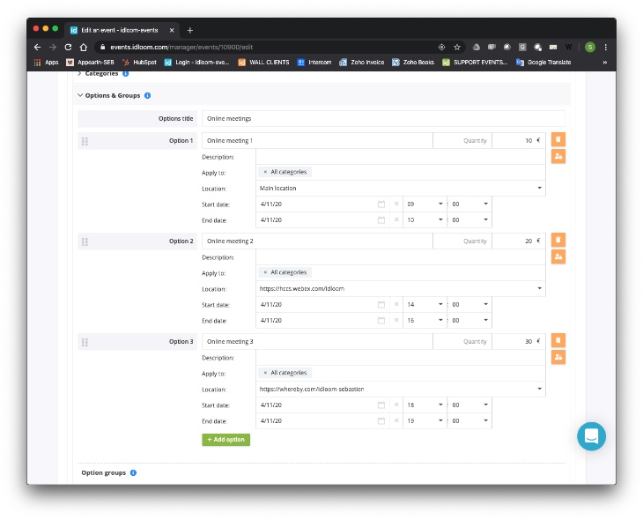Open the HubSpot bookmark
The image size is (643, 520).
click(139, 63)
